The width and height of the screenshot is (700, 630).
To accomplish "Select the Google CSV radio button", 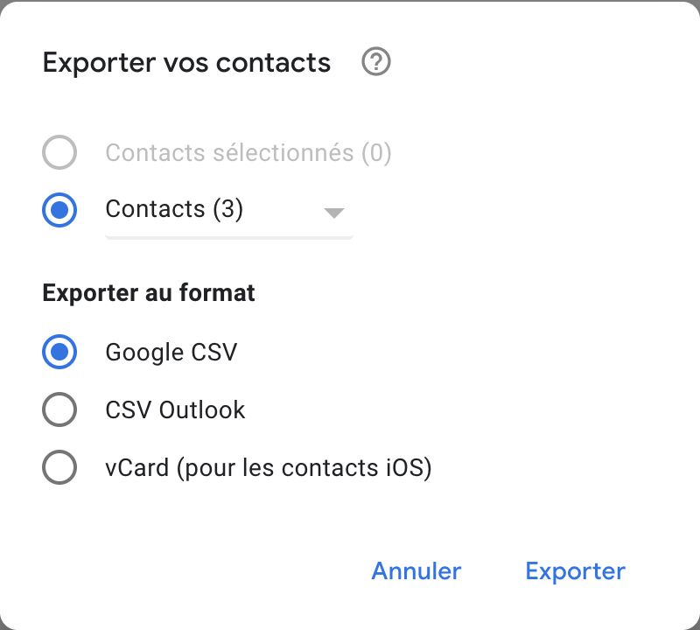I will click(x=59, y=353).
